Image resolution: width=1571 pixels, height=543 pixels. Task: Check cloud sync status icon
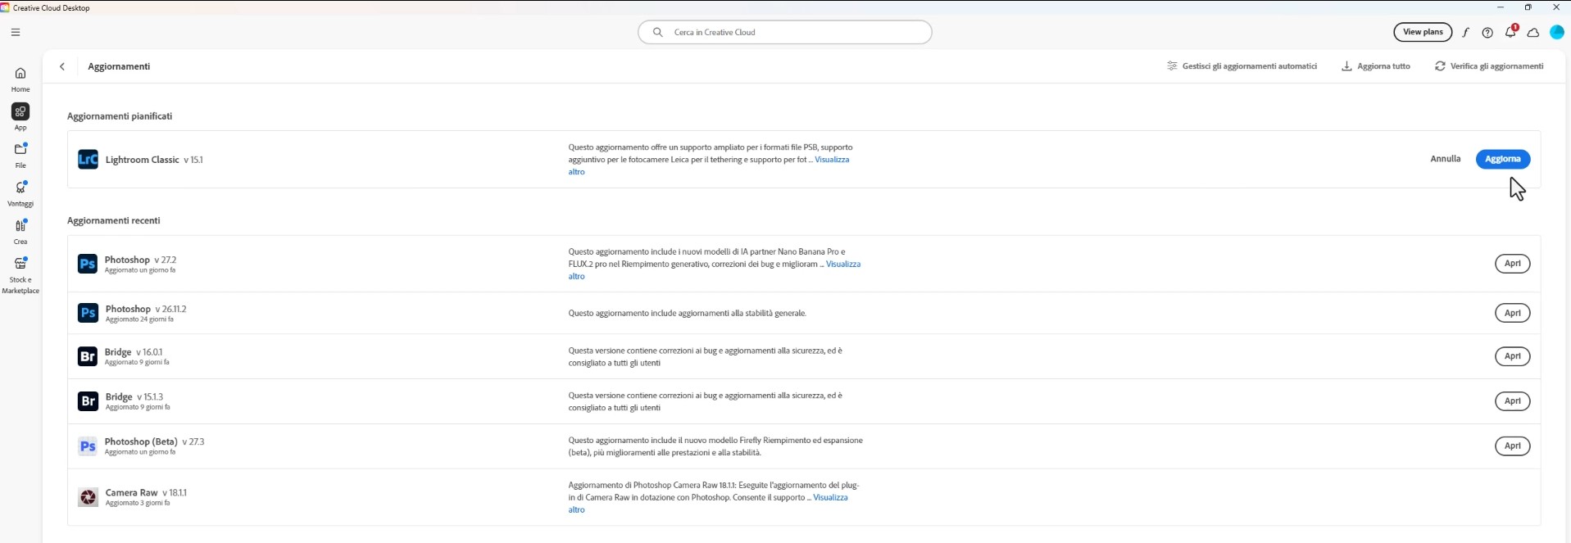pos(1532,33)
